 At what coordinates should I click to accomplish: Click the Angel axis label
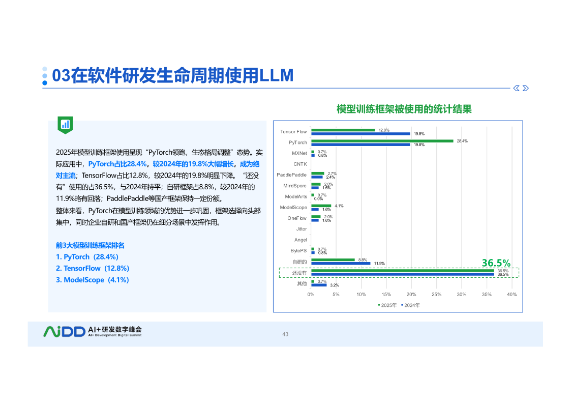pos(300,240)
